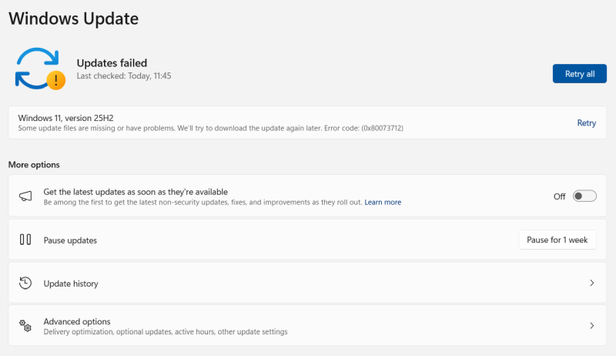Click Pause for 1 week button
The width and height of the screenshot is (616, 356).
[557, 240]
